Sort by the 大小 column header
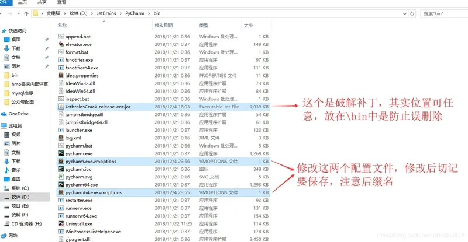Image resolution: width=468 pixels, height=242 pixels. [x=248, y=26]
